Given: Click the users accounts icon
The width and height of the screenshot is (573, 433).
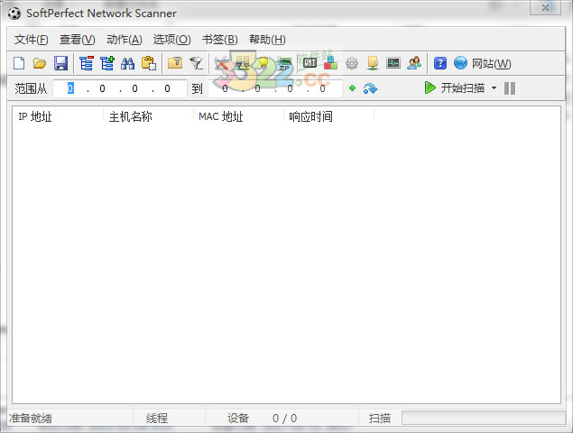Looking at the screenshot, I should (414, 63).
